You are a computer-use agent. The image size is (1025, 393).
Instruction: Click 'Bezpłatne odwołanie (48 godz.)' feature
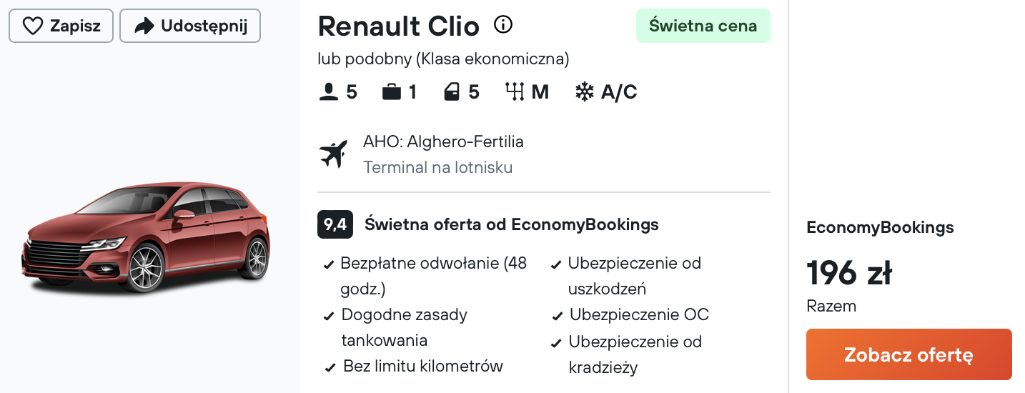click(x=433, y=276)
